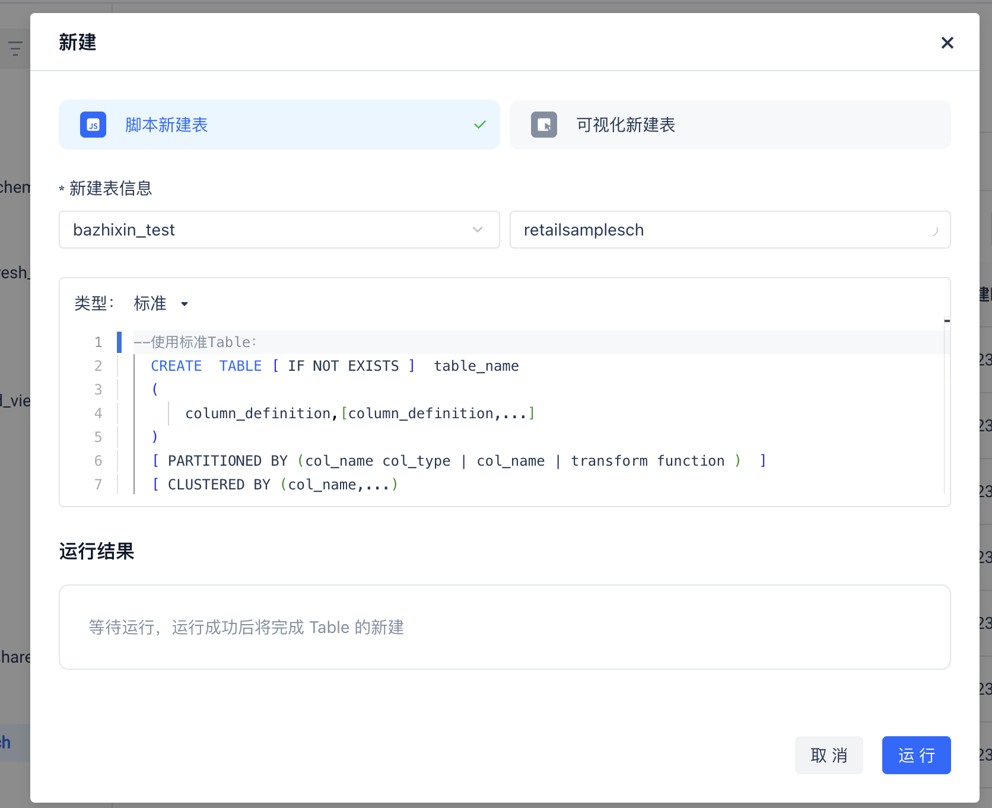Expand the 类型 标准 dropdown arrow

185,304
